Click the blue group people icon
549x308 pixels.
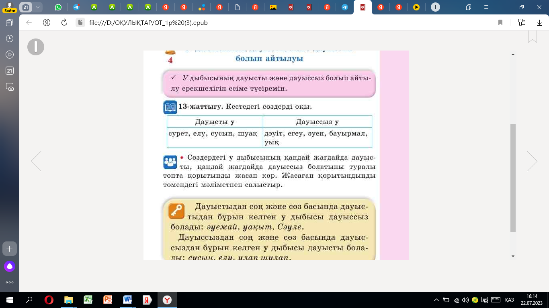pyautogui.click(x=170, y=162)
